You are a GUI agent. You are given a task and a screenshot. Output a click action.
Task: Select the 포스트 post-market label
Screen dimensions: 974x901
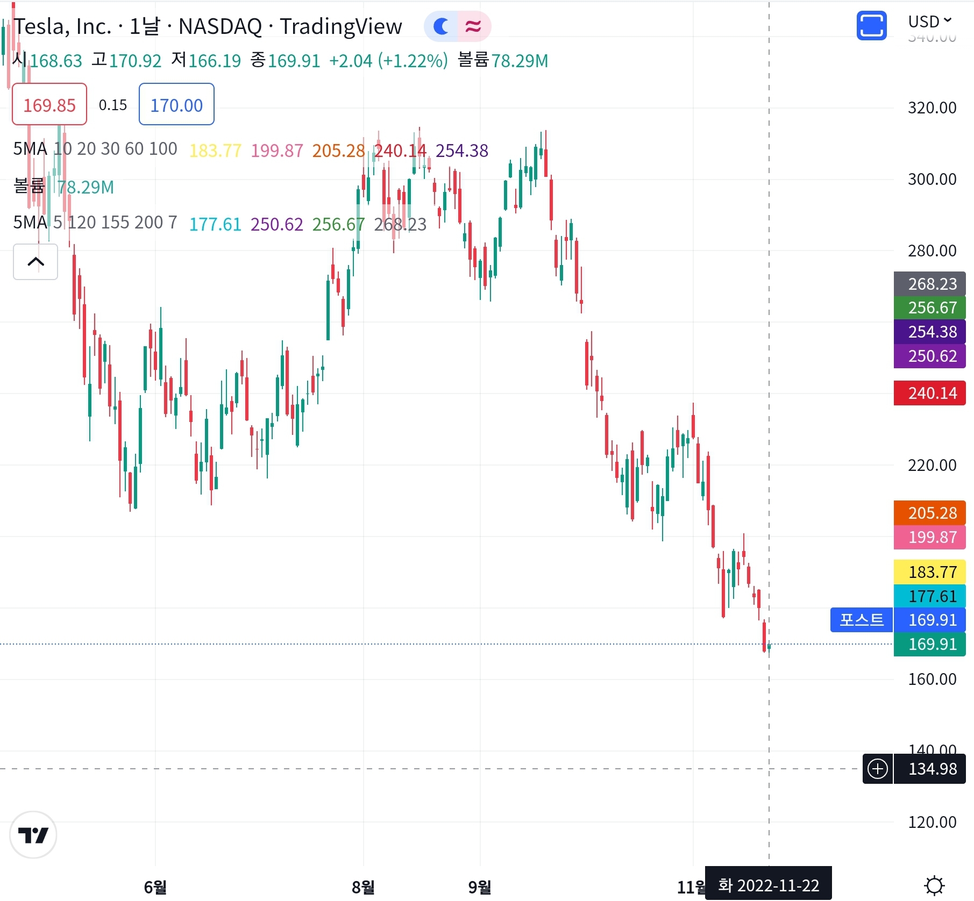tap(862, 620)
